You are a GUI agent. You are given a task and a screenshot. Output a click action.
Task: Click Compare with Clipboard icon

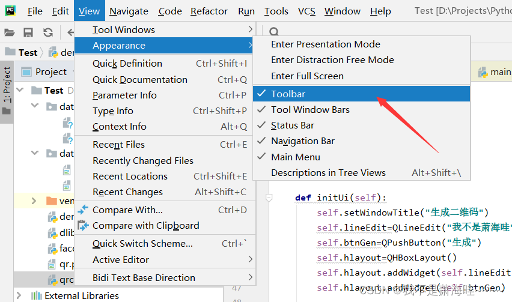83,225
